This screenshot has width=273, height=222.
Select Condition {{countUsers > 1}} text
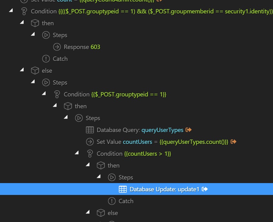click(134, 154)
